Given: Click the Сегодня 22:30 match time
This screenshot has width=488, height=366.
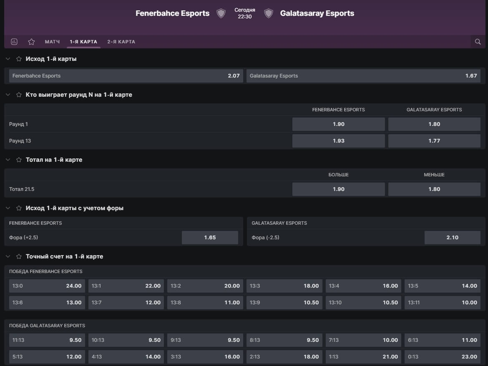Looking at the screenshot, I should 244,13.
